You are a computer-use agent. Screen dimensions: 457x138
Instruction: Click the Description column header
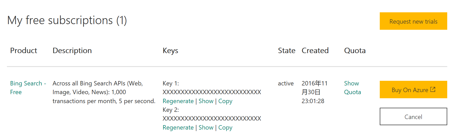click(x=72, y=51)
